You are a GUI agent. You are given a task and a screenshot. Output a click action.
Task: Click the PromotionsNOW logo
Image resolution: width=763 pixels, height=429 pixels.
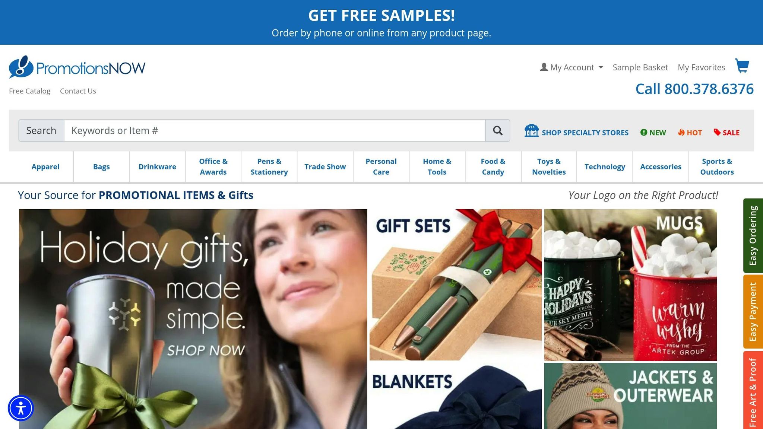(x=77, y=67)
